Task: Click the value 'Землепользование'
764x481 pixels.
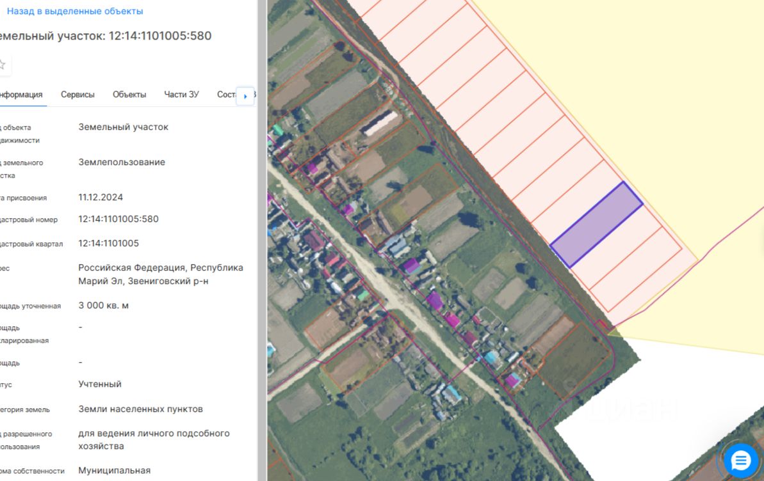Action: [x=122, y=162]
